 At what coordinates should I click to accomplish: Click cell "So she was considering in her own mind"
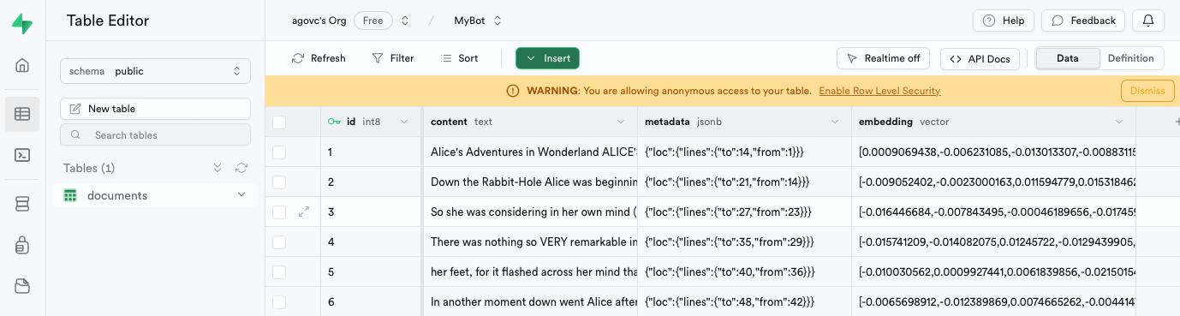coord(530,212)
